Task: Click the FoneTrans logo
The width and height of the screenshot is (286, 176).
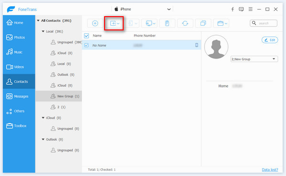Action: [11, 9]
